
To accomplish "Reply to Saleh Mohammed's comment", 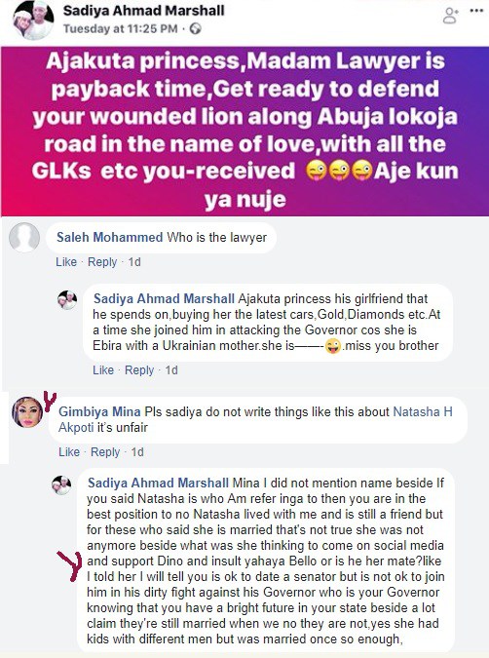I will point(102,262).
